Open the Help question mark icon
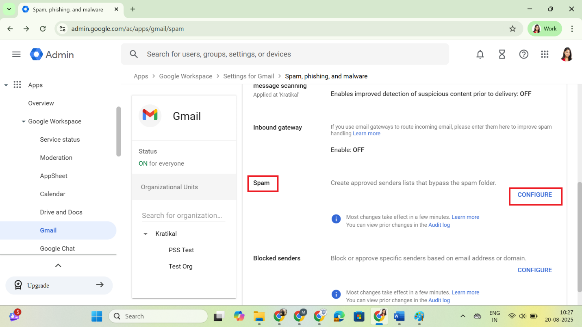This screenshot has height=327, width=582. point(524,54)
